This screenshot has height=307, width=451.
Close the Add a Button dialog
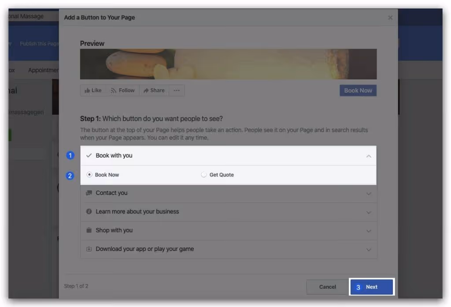(390, 18)
